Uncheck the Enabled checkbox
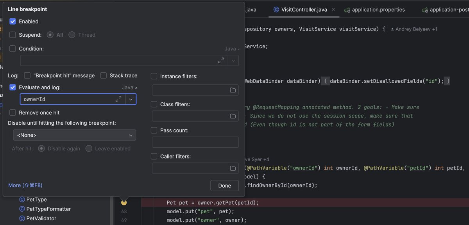The image size is (469, 225). (x=13, y=21)
